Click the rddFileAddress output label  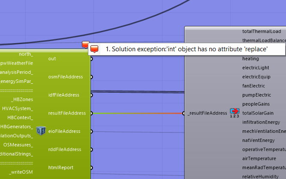point(65,150)
